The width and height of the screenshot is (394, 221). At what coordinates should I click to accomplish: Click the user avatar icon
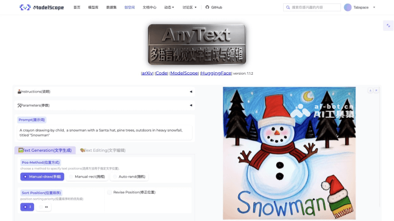point(348,7)
